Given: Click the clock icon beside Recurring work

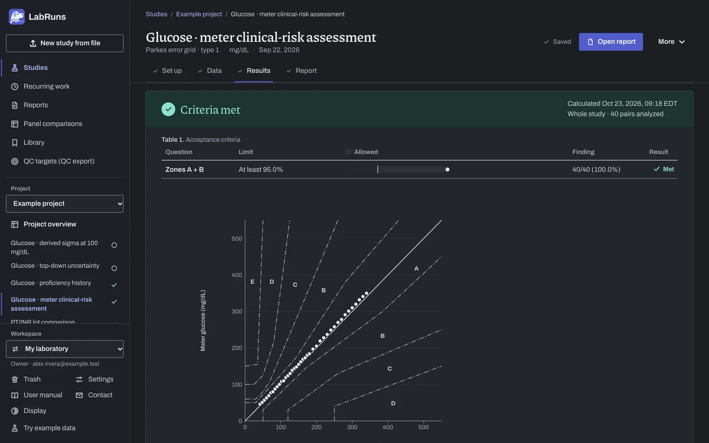Looking at the screenshot, I should click(15, 87).
